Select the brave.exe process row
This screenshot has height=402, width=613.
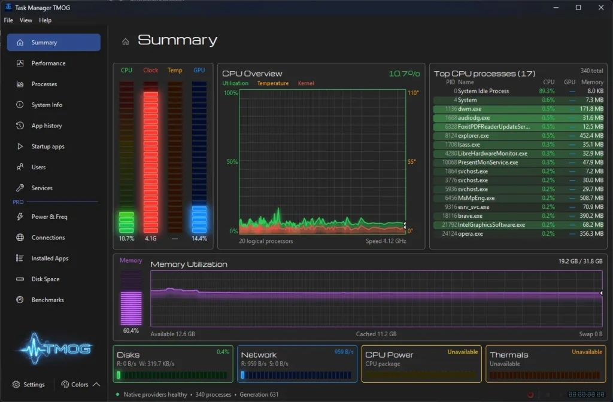click(518, 215)
